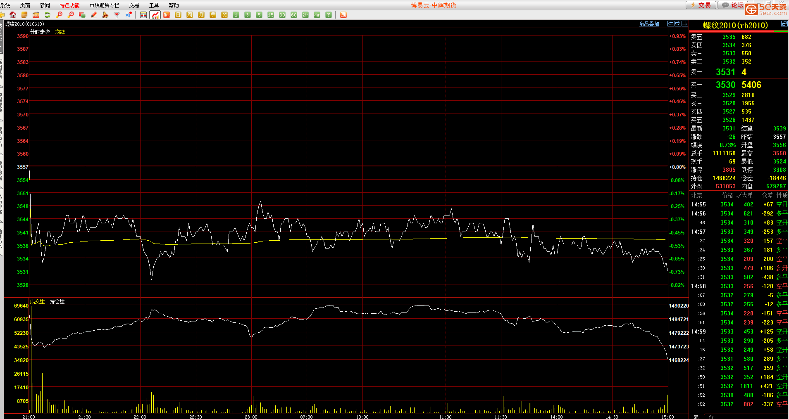This screenshot has height=419, width=789.
Task: Click the zoom in magnifier icon
Action: coord(59,15)
